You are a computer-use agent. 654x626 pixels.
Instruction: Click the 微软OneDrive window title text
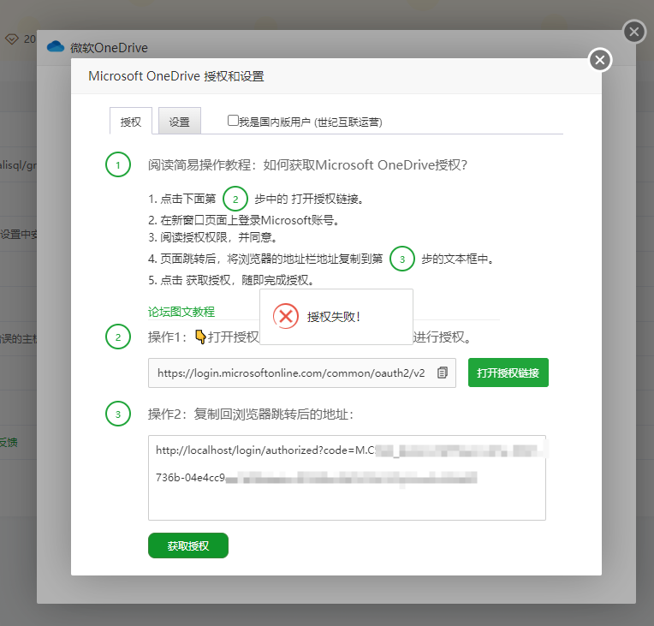109,48
